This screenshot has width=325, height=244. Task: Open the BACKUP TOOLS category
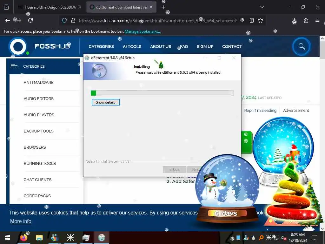coord(38,131)
